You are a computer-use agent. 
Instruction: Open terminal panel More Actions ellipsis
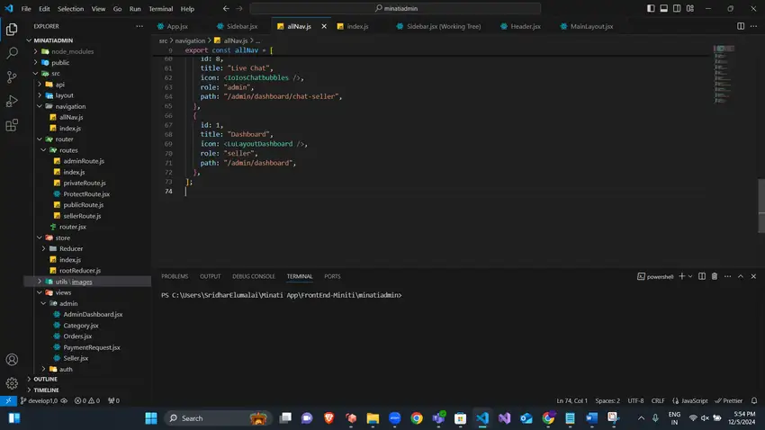click(x=728, y=276)
